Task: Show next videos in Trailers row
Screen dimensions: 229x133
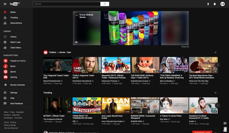Action: (x=218, y=65)
